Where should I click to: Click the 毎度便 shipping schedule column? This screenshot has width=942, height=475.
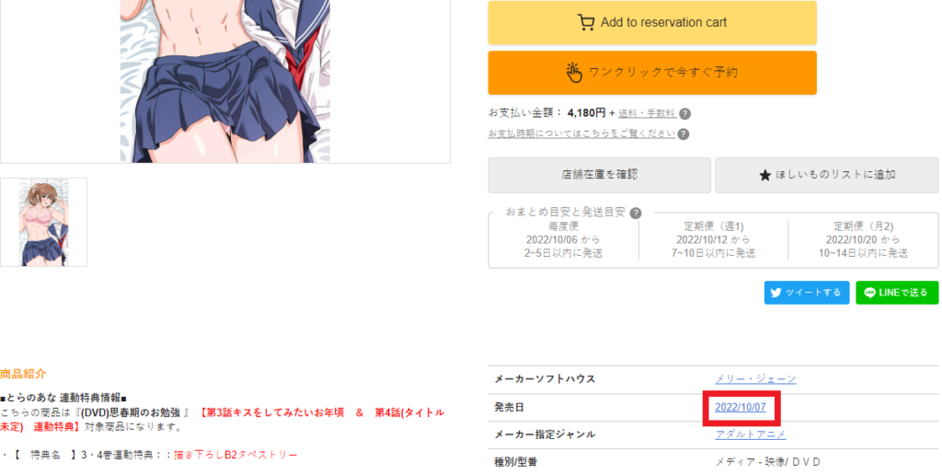pos(564,240)
